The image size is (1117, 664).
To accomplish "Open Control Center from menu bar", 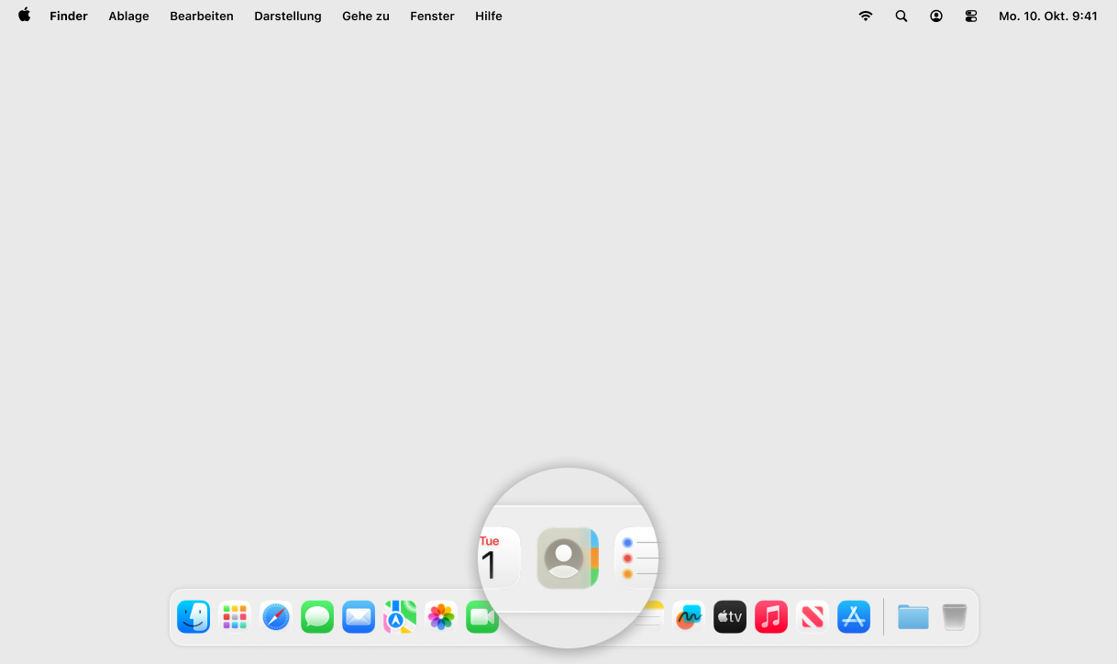I will point(971,17).
